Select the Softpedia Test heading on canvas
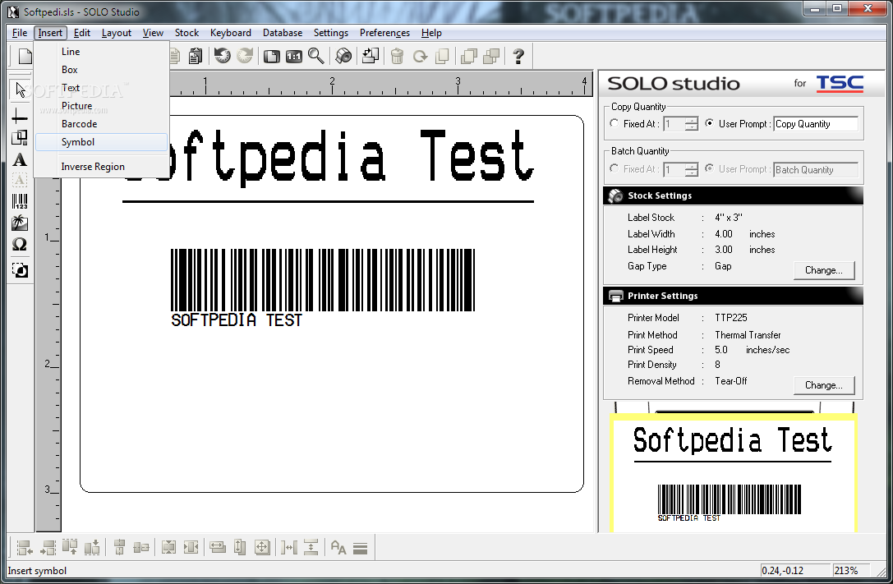The width and height of the screenshot is (893, 584). (329, 157)
